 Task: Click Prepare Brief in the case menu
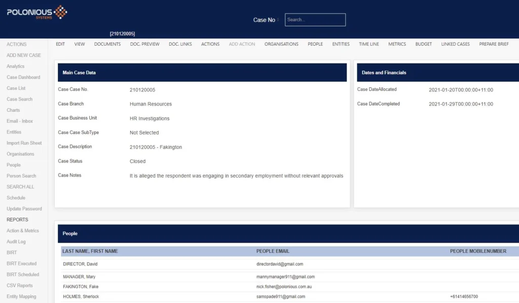click(x=494, y=44)
